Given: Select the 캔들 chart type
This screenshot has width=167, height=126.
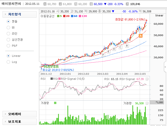Looking at the screenshot, I should click(8, 21).
